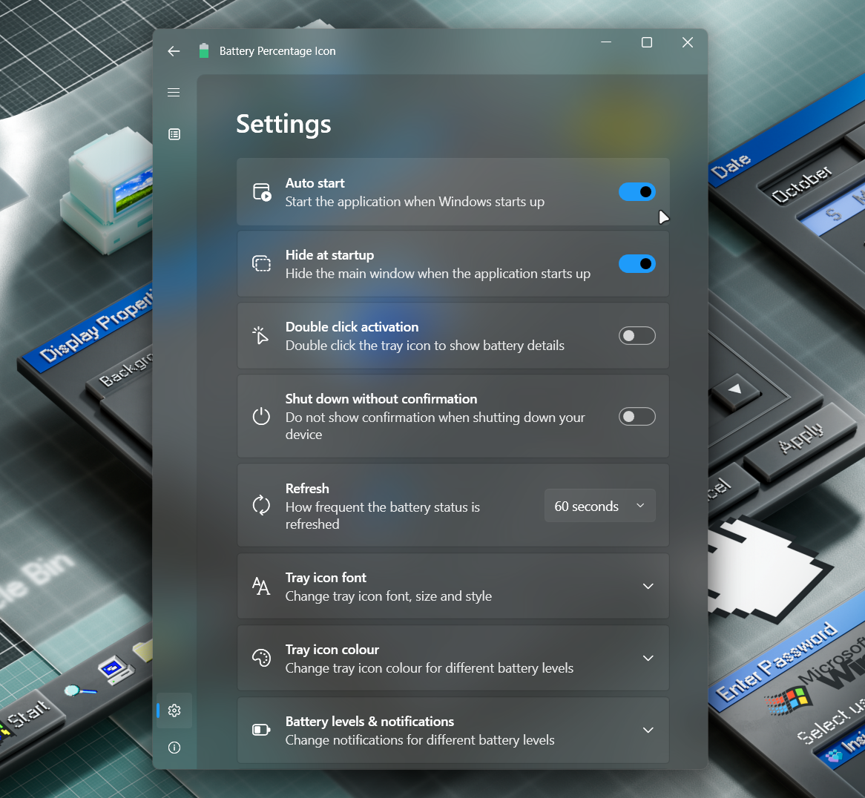Expand Battery levels & notifications section
Screen dimensions: 865x798
click(648, 731)
